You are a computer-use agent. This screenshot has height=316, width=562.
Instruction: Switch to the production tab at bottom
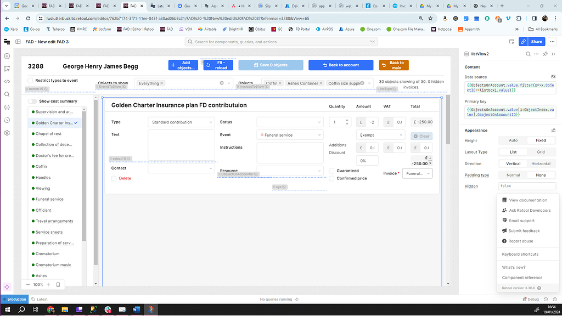coord(14,299)
